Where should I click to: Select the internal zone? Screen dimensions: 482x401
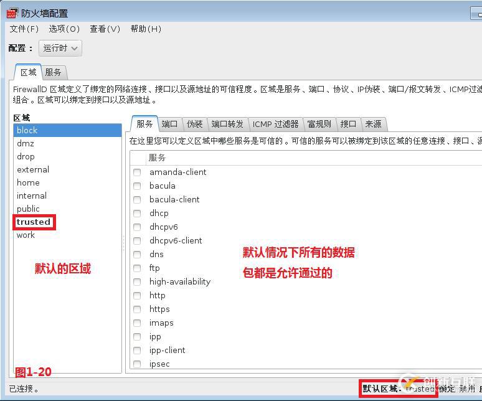pos(67,196)
